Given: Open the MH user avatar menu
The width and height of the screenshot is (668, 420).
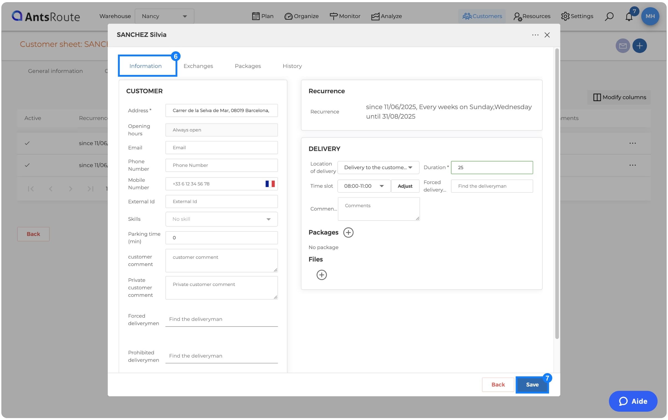Looking at the screenshot, I should click(650, 16).
